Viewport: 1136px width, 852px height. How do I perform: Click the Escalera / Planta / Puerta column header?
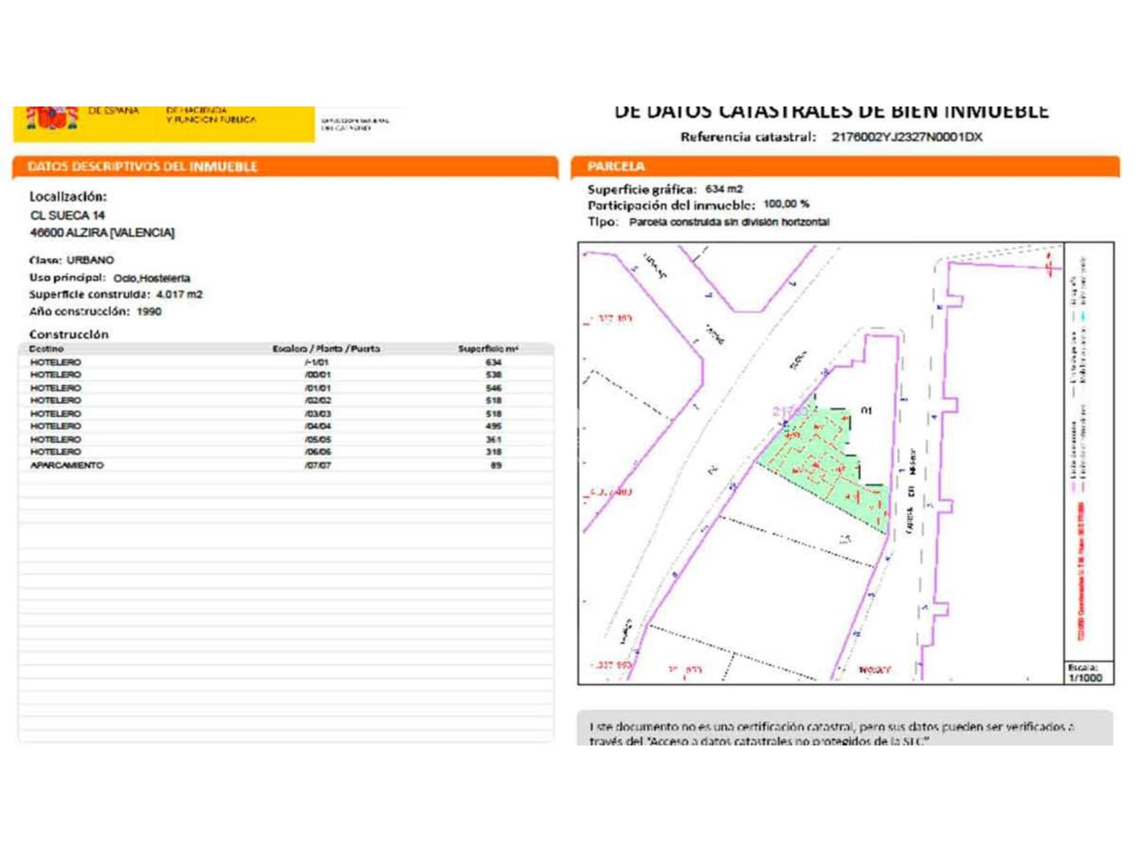(x=326, y=349)
